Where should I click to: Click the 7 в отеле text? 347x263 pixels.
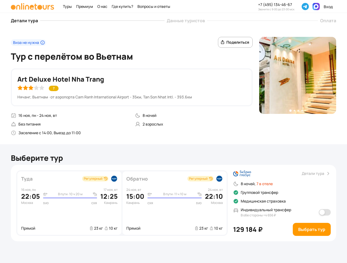[x=265, y=184]
